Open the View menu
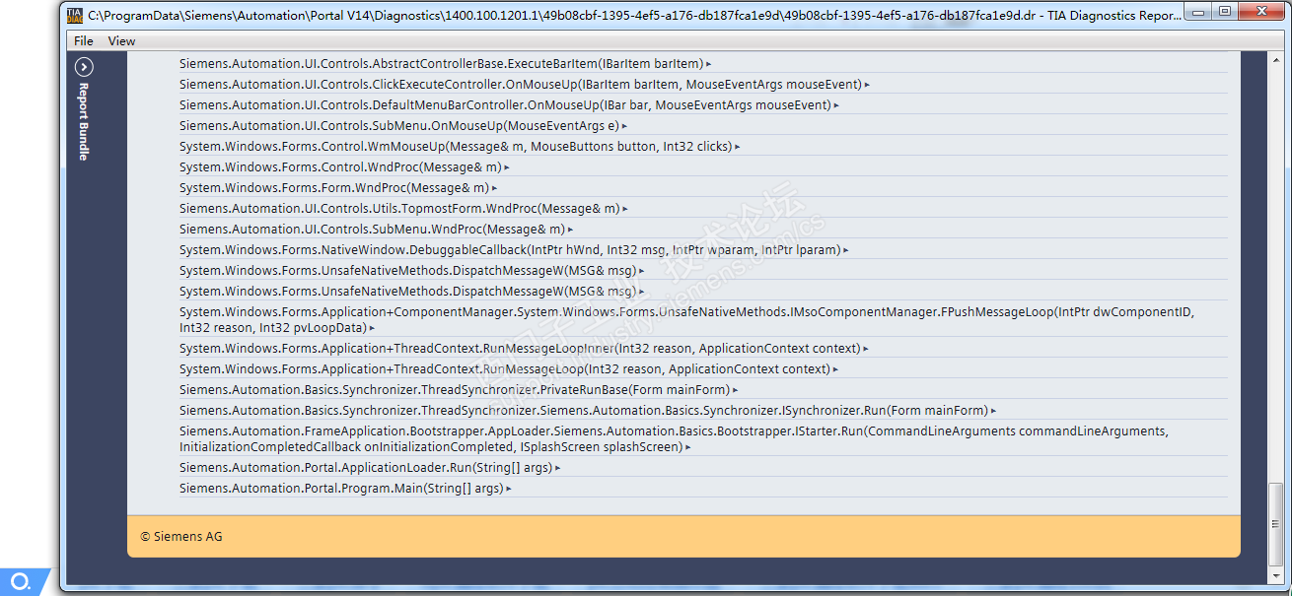This screenshot has width=1292, height=596. click(x=121, y=40)
